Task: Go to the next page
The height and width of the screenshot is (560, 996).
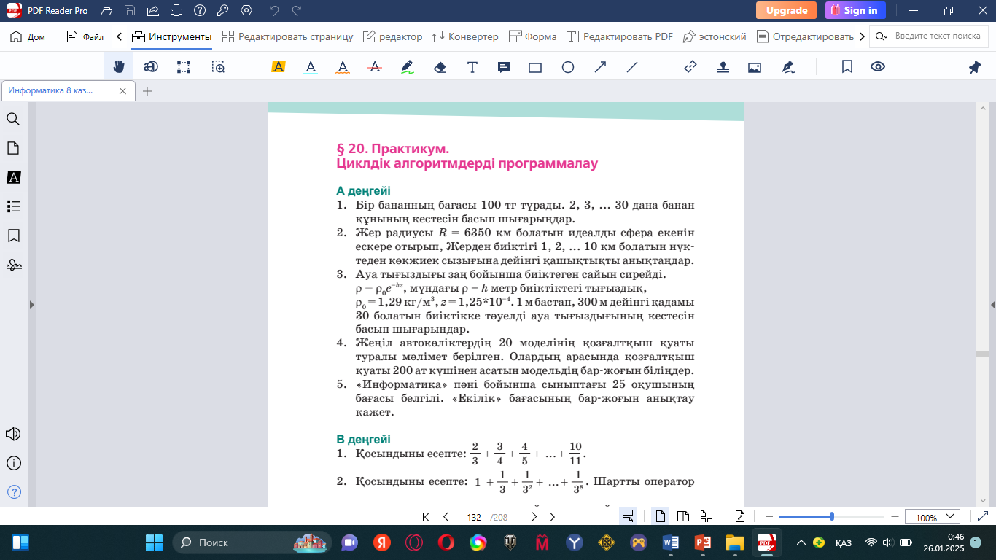Action: (x=534, y=517)
